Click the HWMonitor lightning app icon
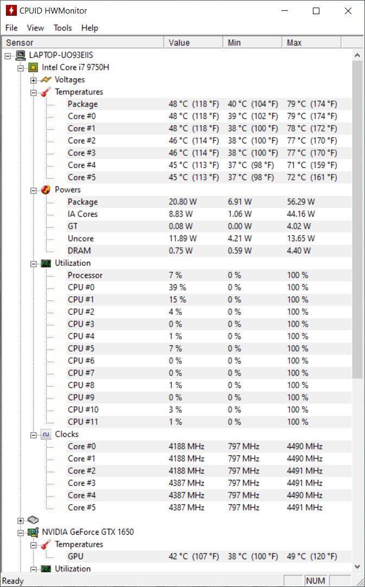Viewport: 365px width, 587px height. click(10, 11)
